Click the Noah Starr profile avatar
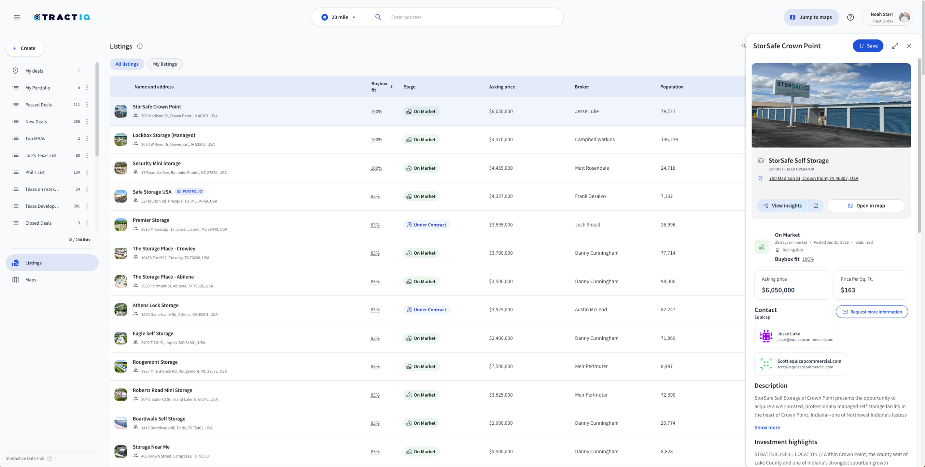Image resolution: width=925 pixels, height=467 pixels. click(904, 17)
